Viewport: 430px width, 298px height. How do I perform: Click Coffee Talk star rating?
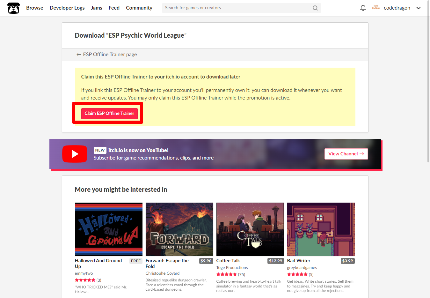pyautogui.click(x=227, y=274)
